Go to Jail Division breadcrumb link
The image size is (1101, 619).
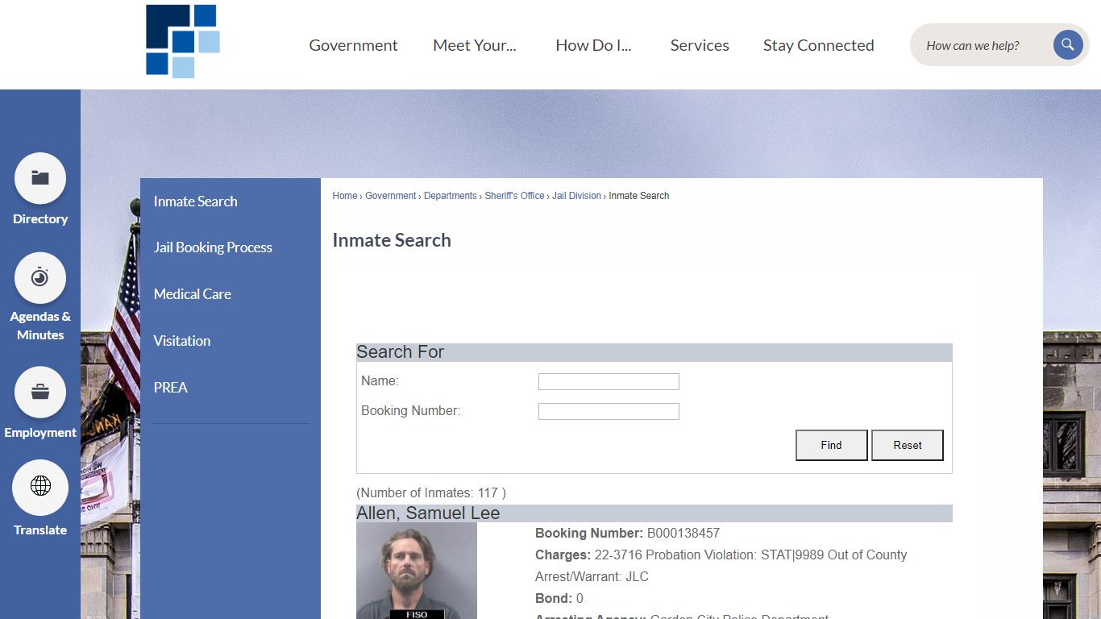[576, 196]
